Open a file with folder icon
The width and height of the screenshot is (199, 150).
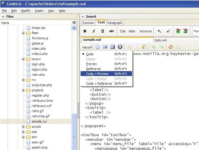105,47
